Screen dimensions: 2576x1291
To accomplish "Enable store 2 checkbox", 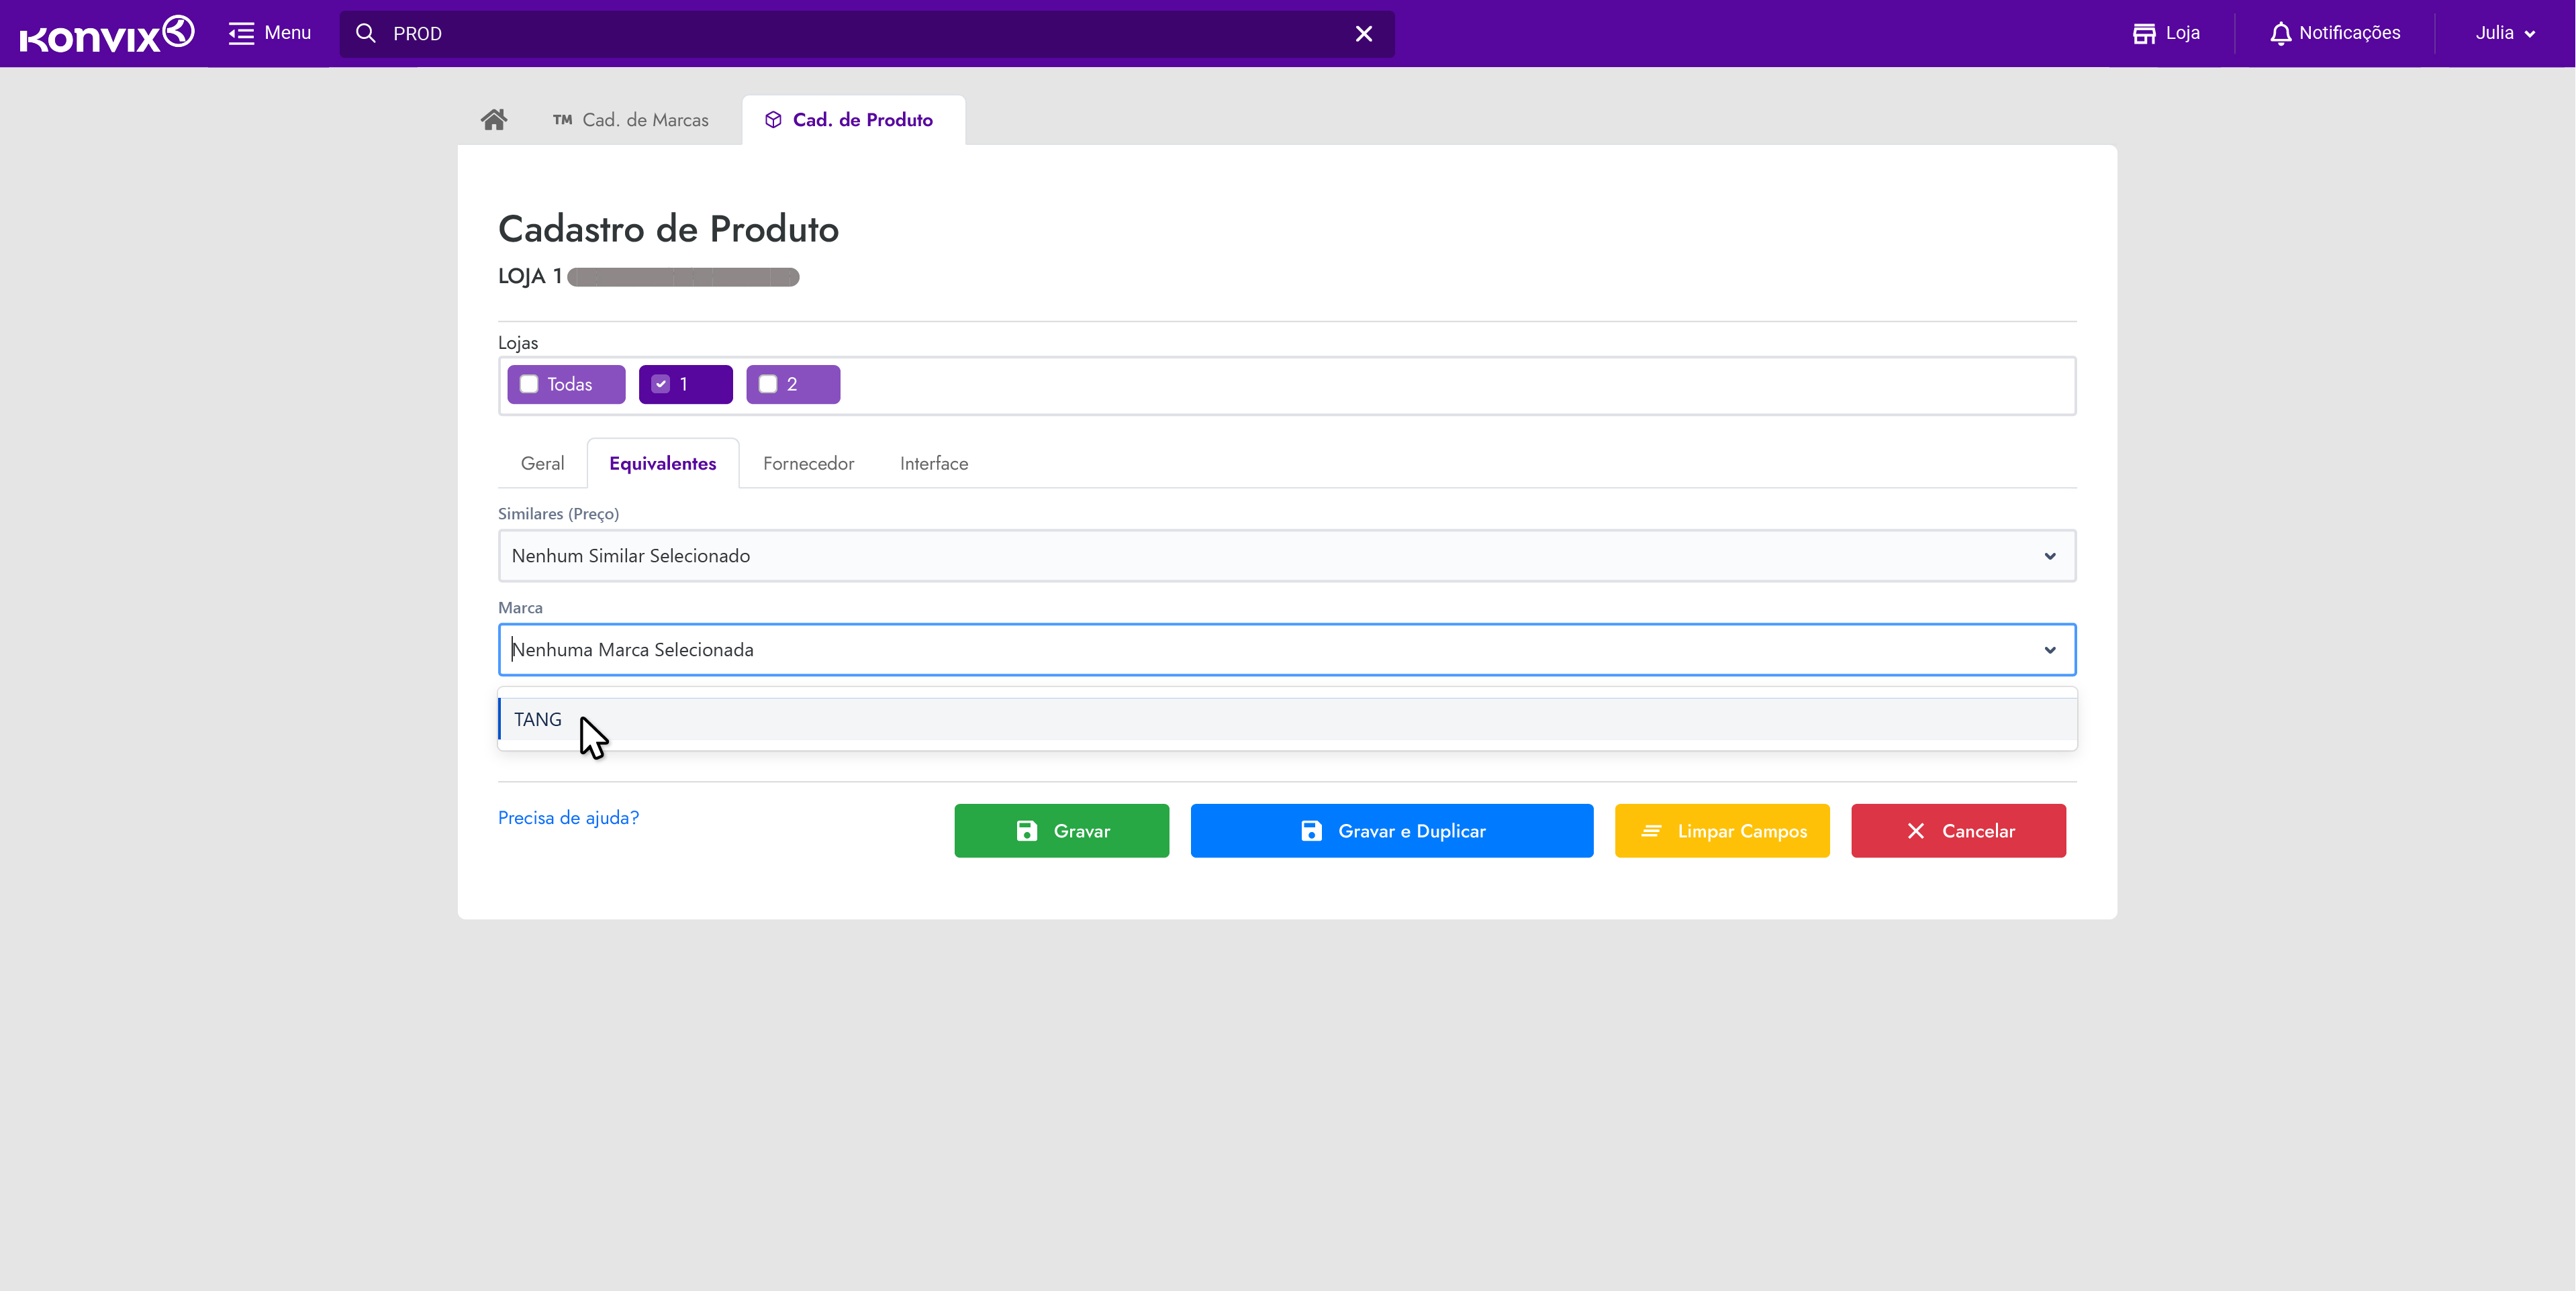I will (768, 384).
